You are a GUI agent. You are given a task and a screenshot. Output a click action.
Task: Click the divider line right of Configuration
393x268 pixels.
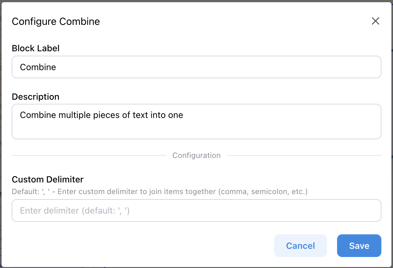[304, 155]
